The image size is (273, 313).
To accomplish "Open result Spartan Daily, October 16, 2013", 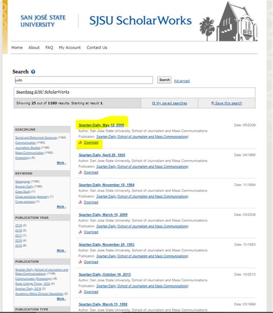I will pyautogui.click(x=105, y=274).
